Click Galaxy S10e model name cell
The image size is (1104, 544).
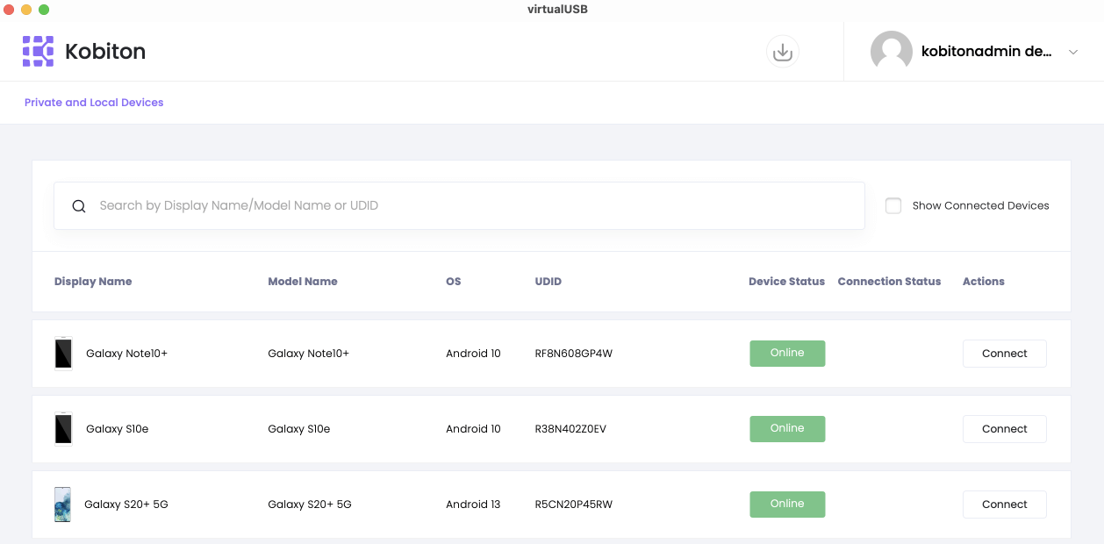(299, 429)
